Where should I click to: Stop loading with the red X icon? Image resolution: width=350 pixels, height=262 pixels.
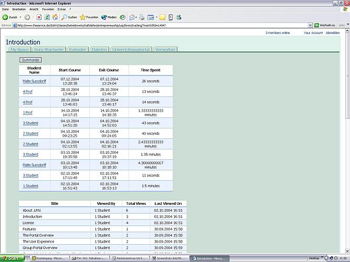[x=39, y=17]
